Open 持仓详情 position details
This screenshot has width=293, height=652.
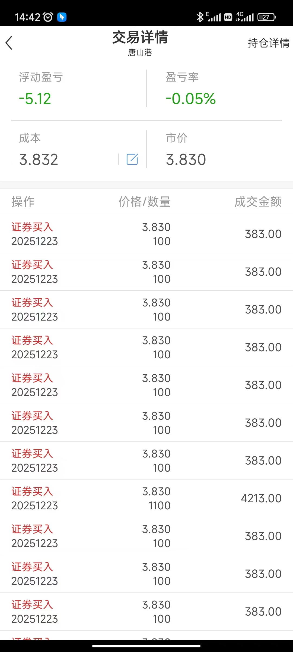click(x=268, y=43)
